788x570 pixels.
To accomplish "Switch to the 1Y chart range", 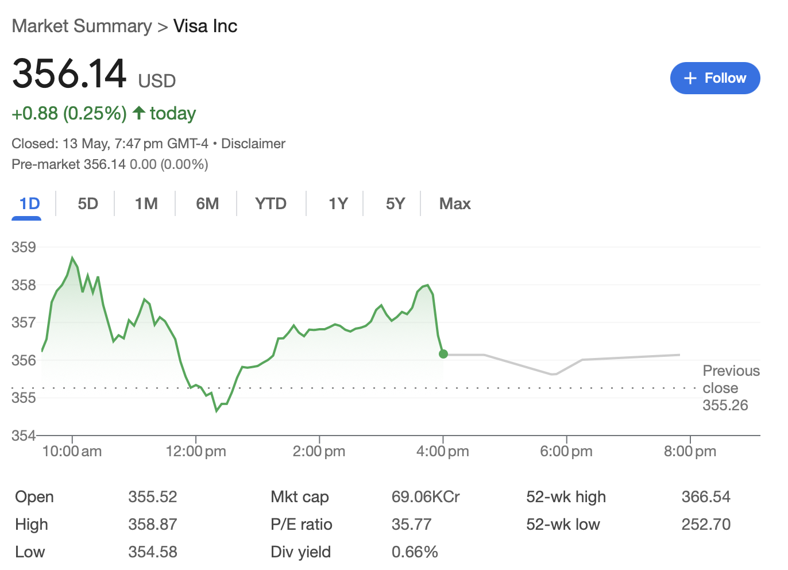I will click(x=338, y=204).
